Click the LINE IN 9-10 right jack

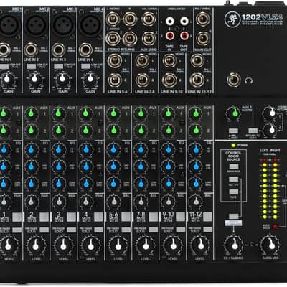click(x=169, y=80)
